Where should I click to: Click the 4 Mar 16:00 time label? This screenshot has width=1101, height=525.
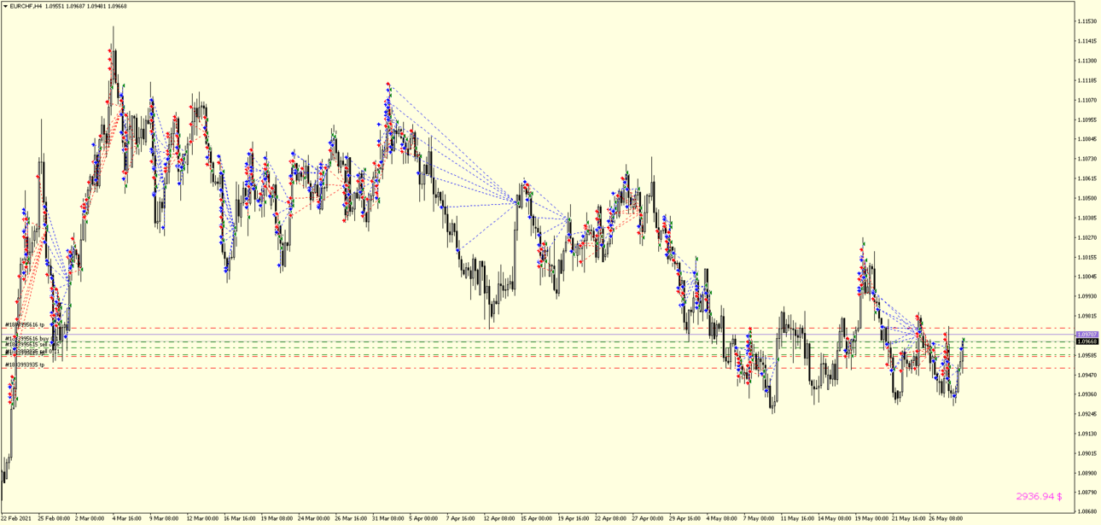[x=128, y=518]
